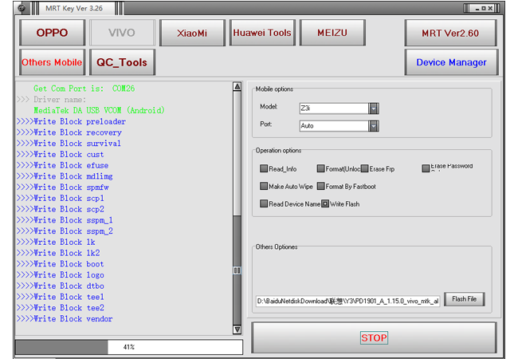
Task: Uncheck the Write Flash checkbox
Action: point(325,203)
